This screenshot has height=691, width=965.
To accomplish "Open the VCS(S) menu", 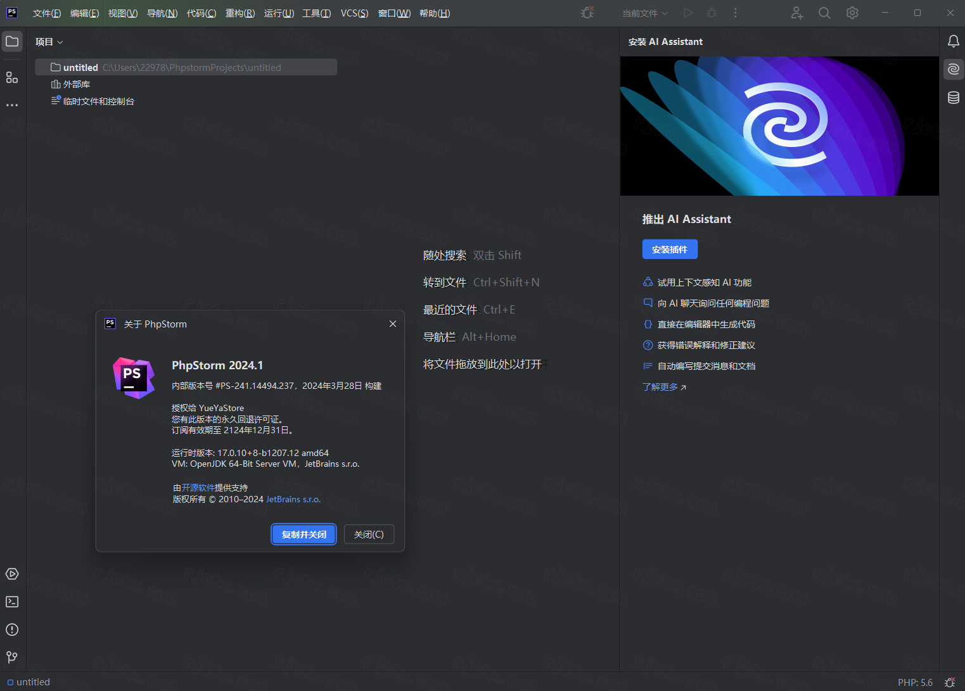I will 354,13.
